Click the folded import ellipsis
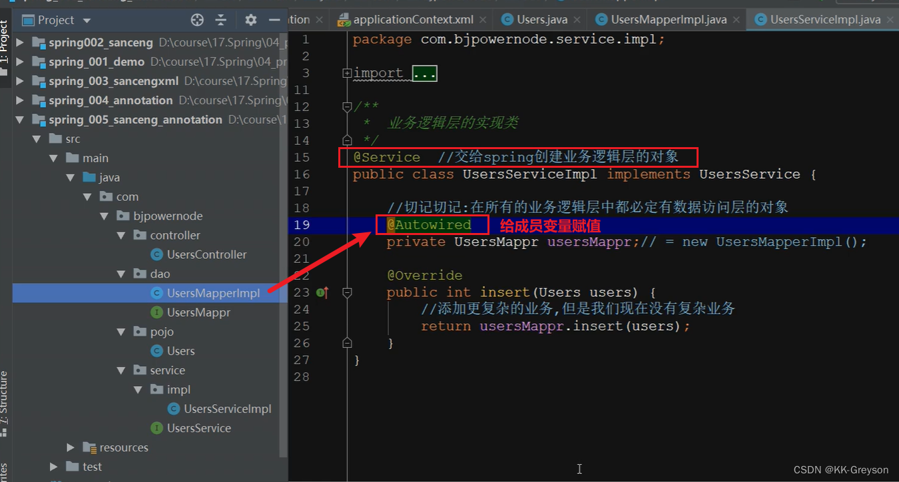Screen dimensions: 899x482 pyautogui.click(x=424, y=73)
